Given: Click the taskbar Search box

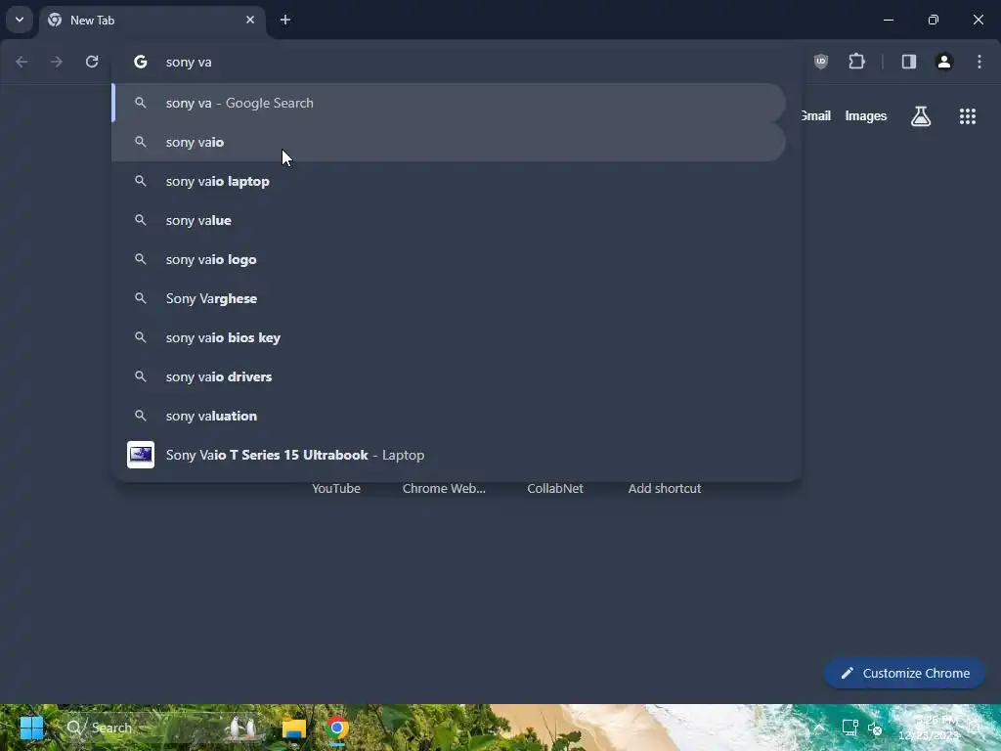Looking at the screenshot, I should 163,728.
